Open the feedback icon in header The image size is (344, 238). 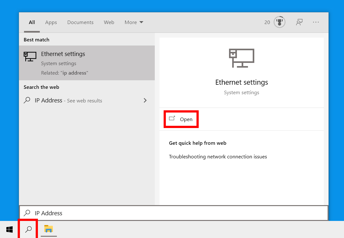click(x=299, y=22)
